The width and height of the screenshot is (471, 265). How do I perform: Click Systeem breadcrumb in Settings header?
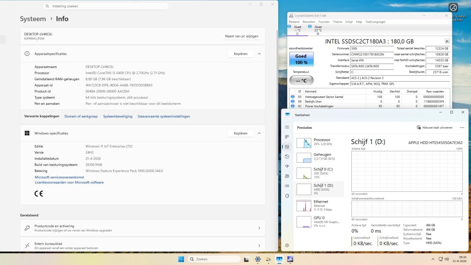pyautogui.click(x=33, y=19)
